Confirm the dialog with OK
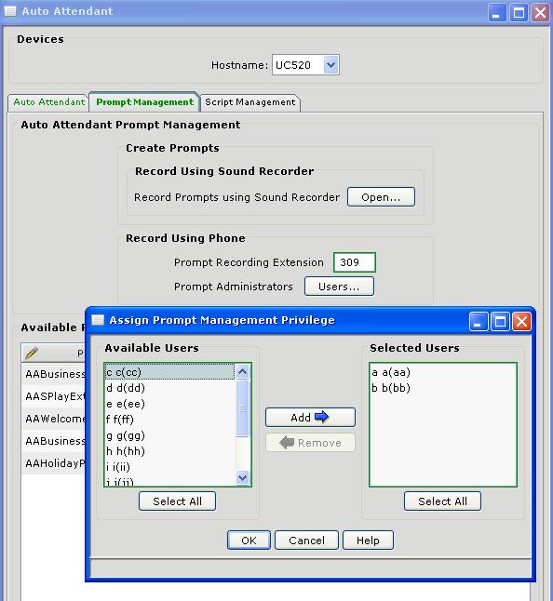 (x=249, y=541)
